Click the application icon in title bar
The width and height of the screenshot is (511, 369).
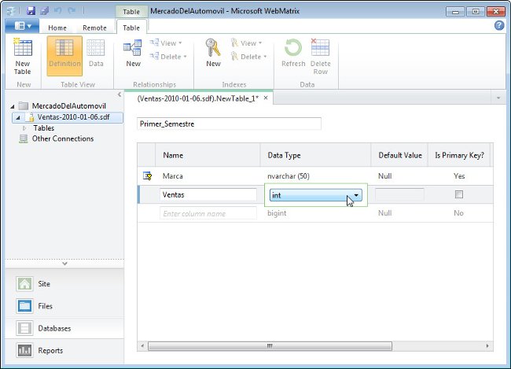pos(12,11)
